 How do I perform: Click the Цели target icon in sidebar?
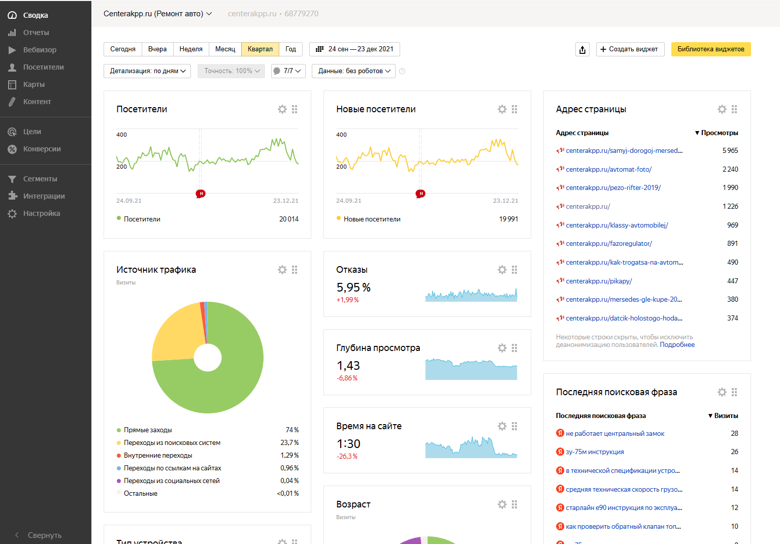[12, 132]
